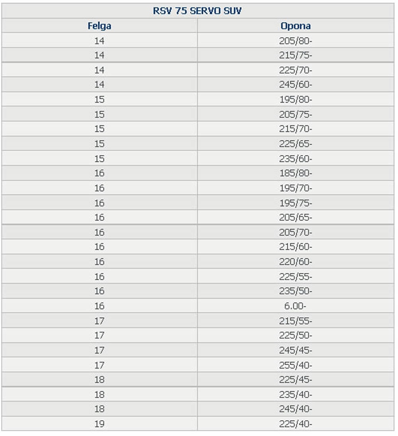The image size is (398, 436).
Task: Select the 225/45- tire cell
Action: tap(295, 379)
